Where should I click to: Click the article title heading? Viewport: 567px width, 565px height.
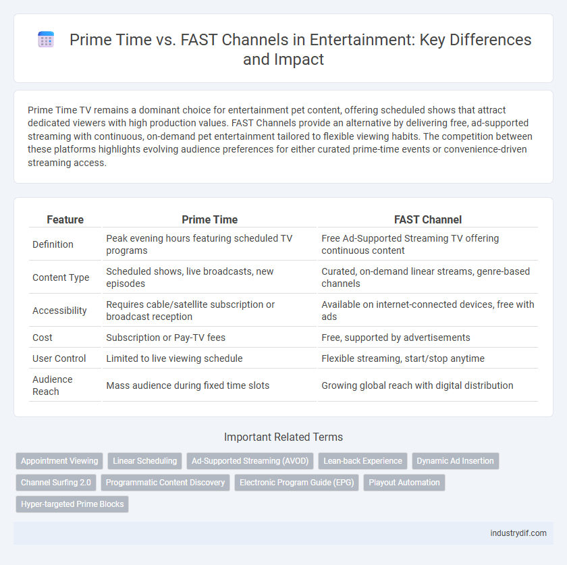point(300,49)
